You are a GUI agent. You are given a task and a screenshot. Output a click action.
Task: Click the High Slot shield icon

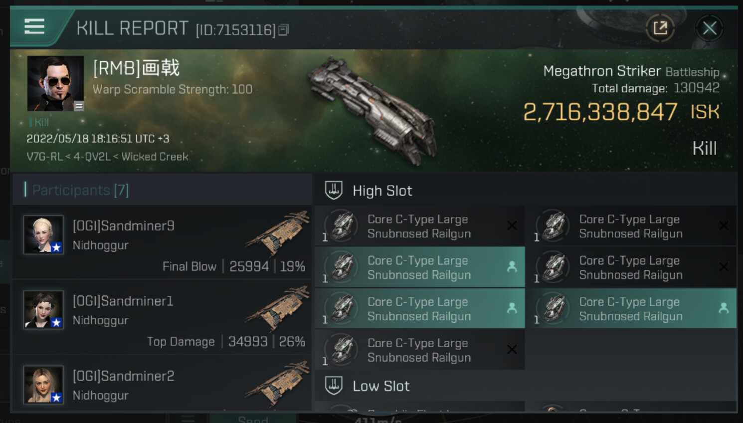click(x=334, y=190)
